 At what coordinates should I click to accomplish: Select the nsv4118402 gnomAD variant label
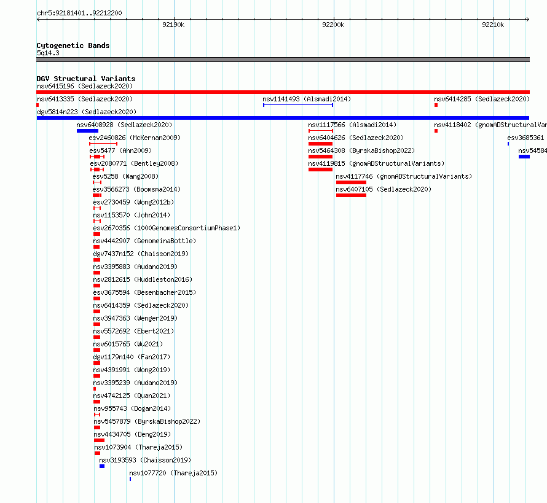490,125
